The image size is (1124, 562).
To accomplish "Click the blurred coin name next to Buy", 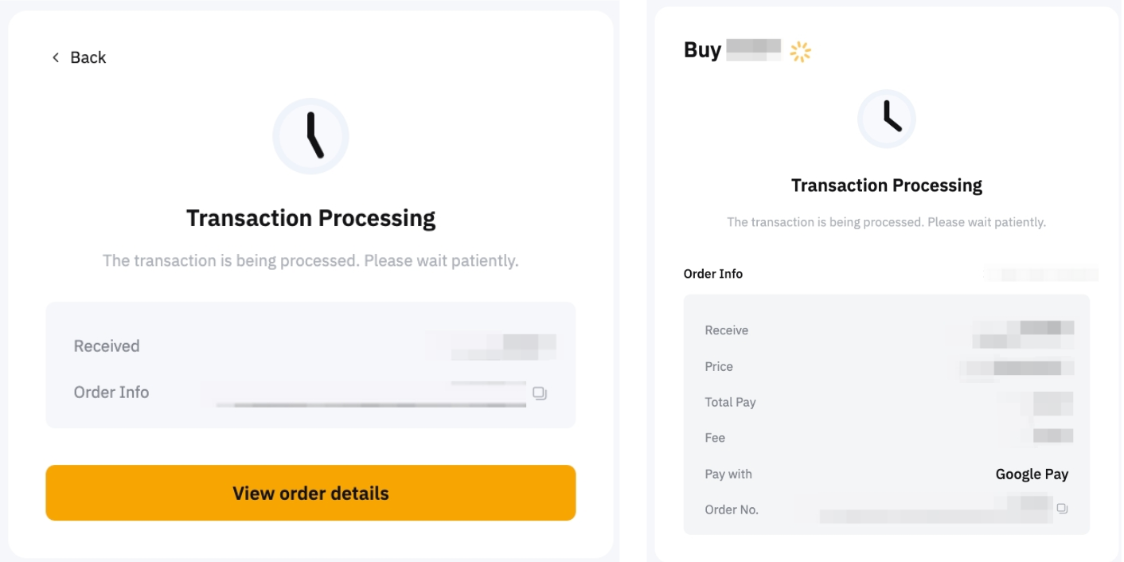I will pyautogui.click(x=753, y=50).
